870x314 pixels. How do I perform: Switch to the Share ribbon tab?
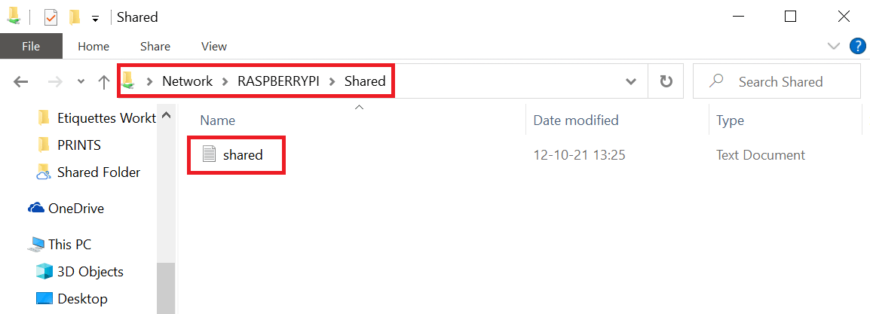point(155,47)
